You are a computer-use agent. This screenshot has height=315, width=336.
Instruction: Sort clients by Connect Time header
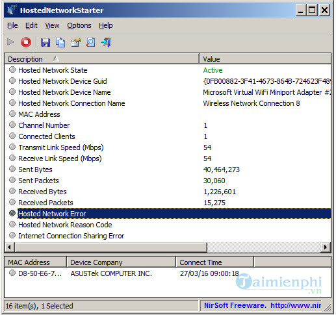pos(214,262)
